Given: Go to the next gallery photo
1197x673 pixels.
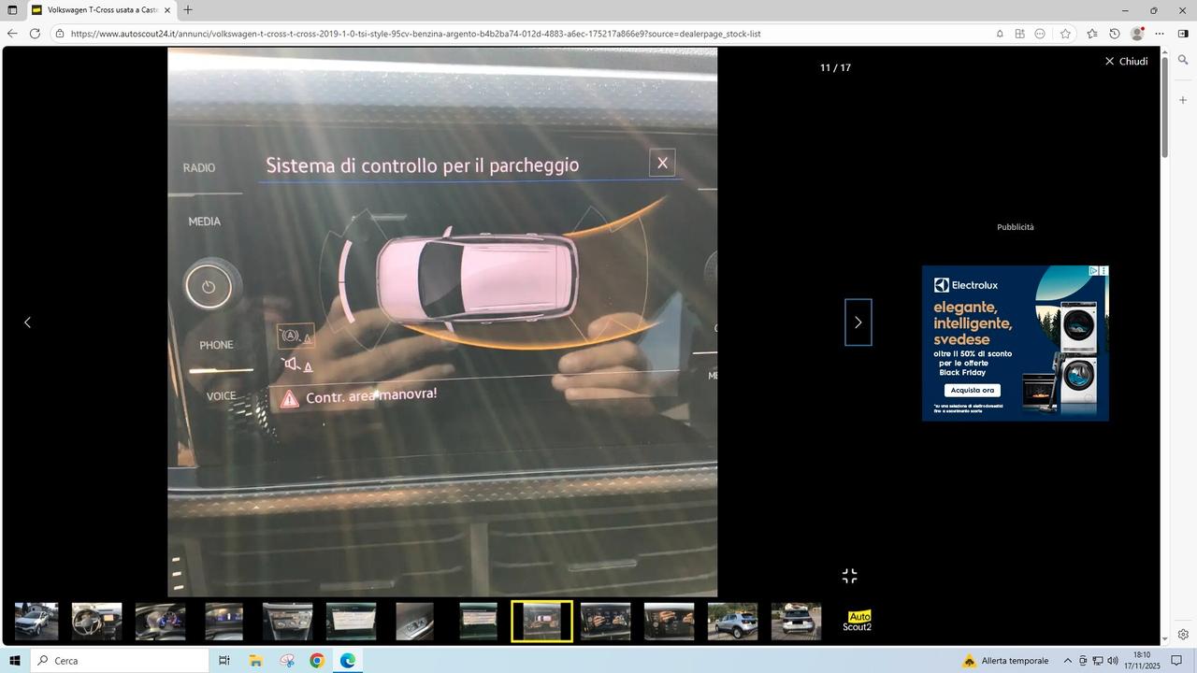Looking at the screenshot, I should pos(858,322).
